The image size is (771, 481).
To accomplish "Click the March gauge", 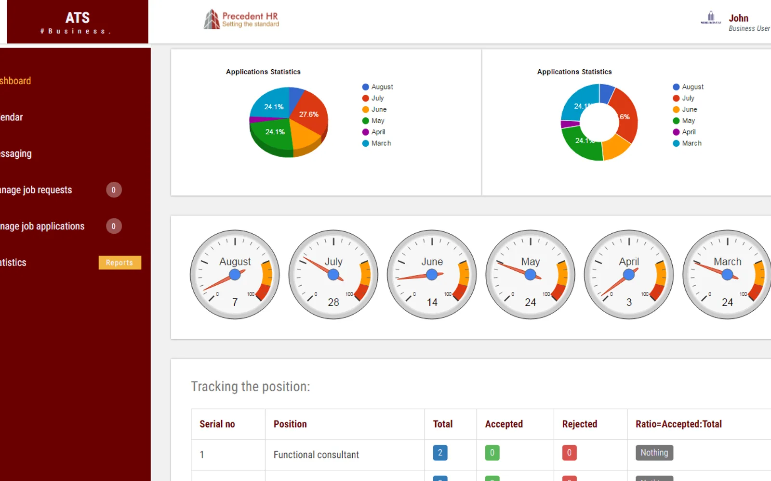I will [727, 275].
